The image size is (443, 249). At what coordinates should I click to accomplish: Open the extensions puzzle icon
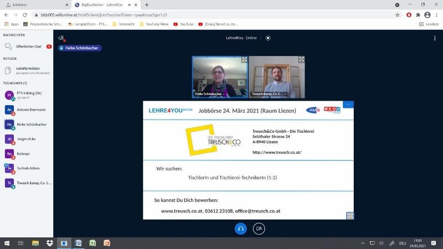coord(418,15)
